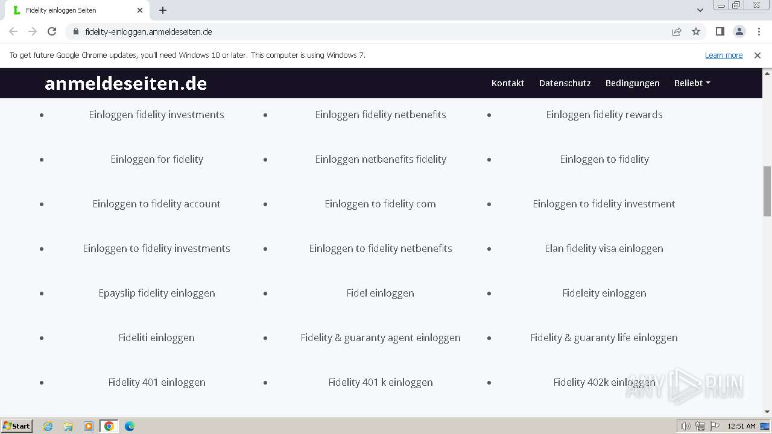Dismiss the Chrome update notification bar
The width and height of the screenshot is (772, 434).
[758, 55]
